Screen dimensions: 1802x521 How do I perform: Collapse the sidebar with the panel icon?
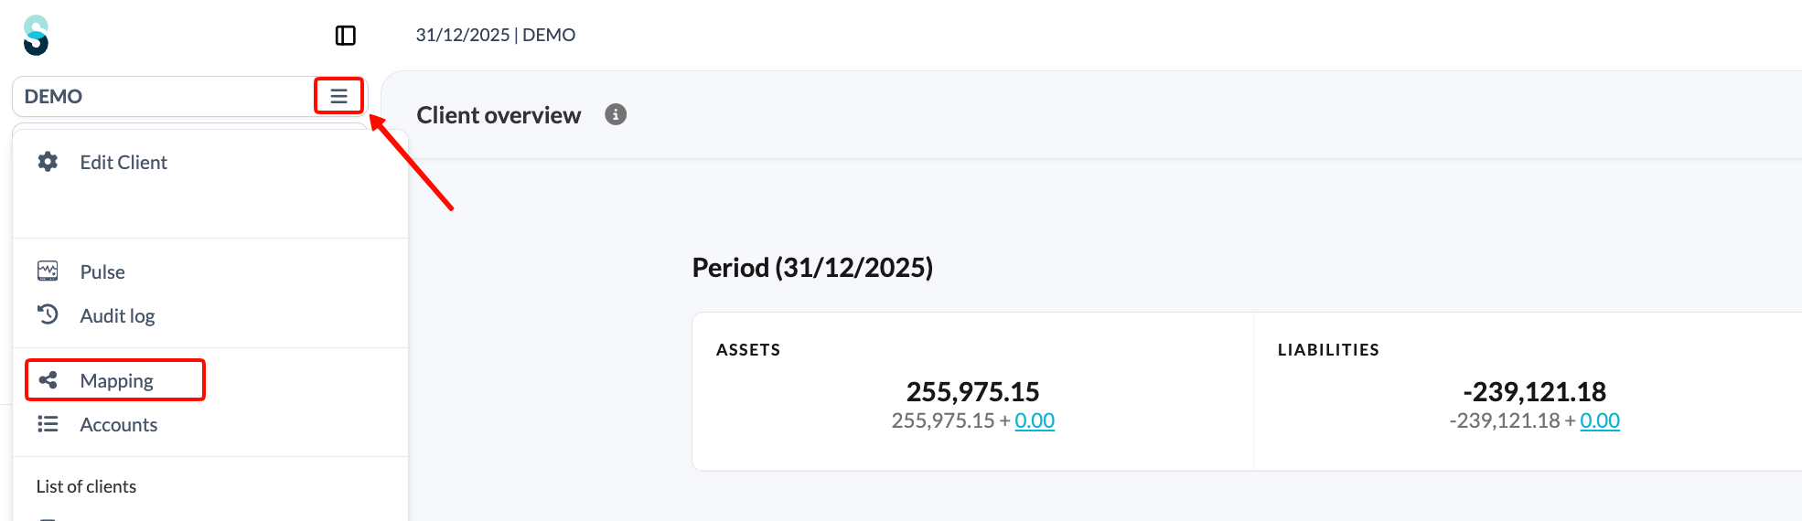[346, 36]
